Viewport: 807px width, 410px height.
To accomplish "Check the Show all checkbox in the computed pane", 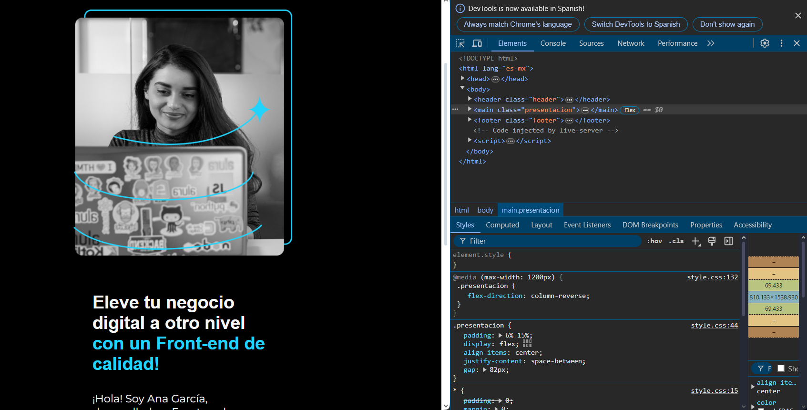I will tap(781, 368).
